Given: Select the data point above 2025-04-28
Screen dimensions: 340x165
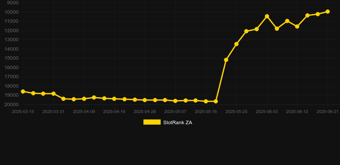Looking at the screenshot, I should click(x=145, y=100).
